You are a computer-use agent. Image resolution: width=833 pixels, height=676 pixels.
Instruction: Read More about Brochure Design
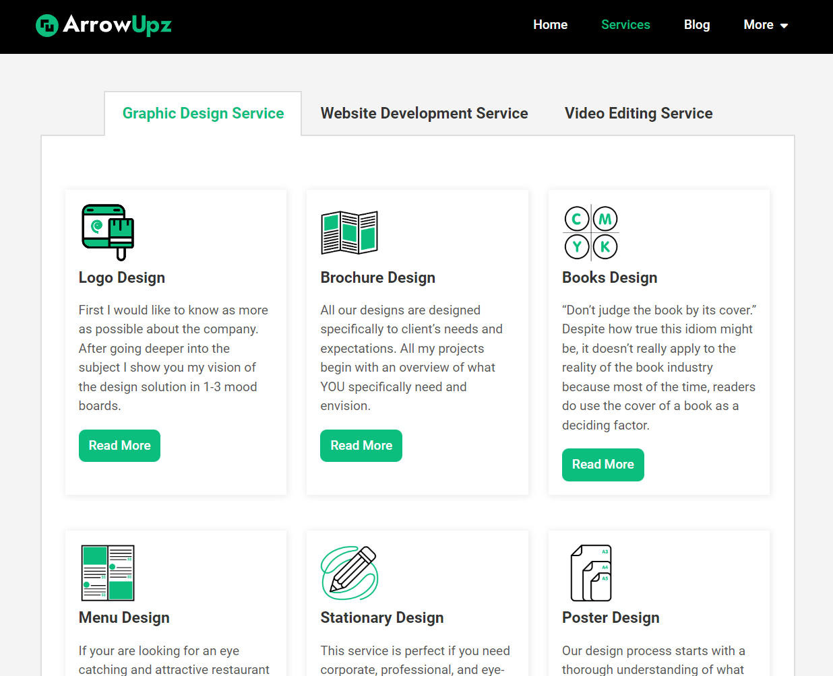[x=361, y=446]
